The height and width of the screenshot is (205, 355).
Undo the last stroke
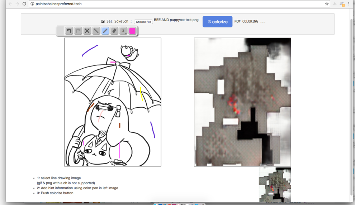point(69,31)
